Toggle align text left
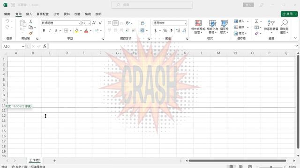Screen dimensions: 300x168 [109, 30]
